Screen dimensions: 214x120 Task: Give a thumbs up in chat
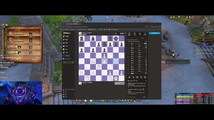(x=140, y=89)
